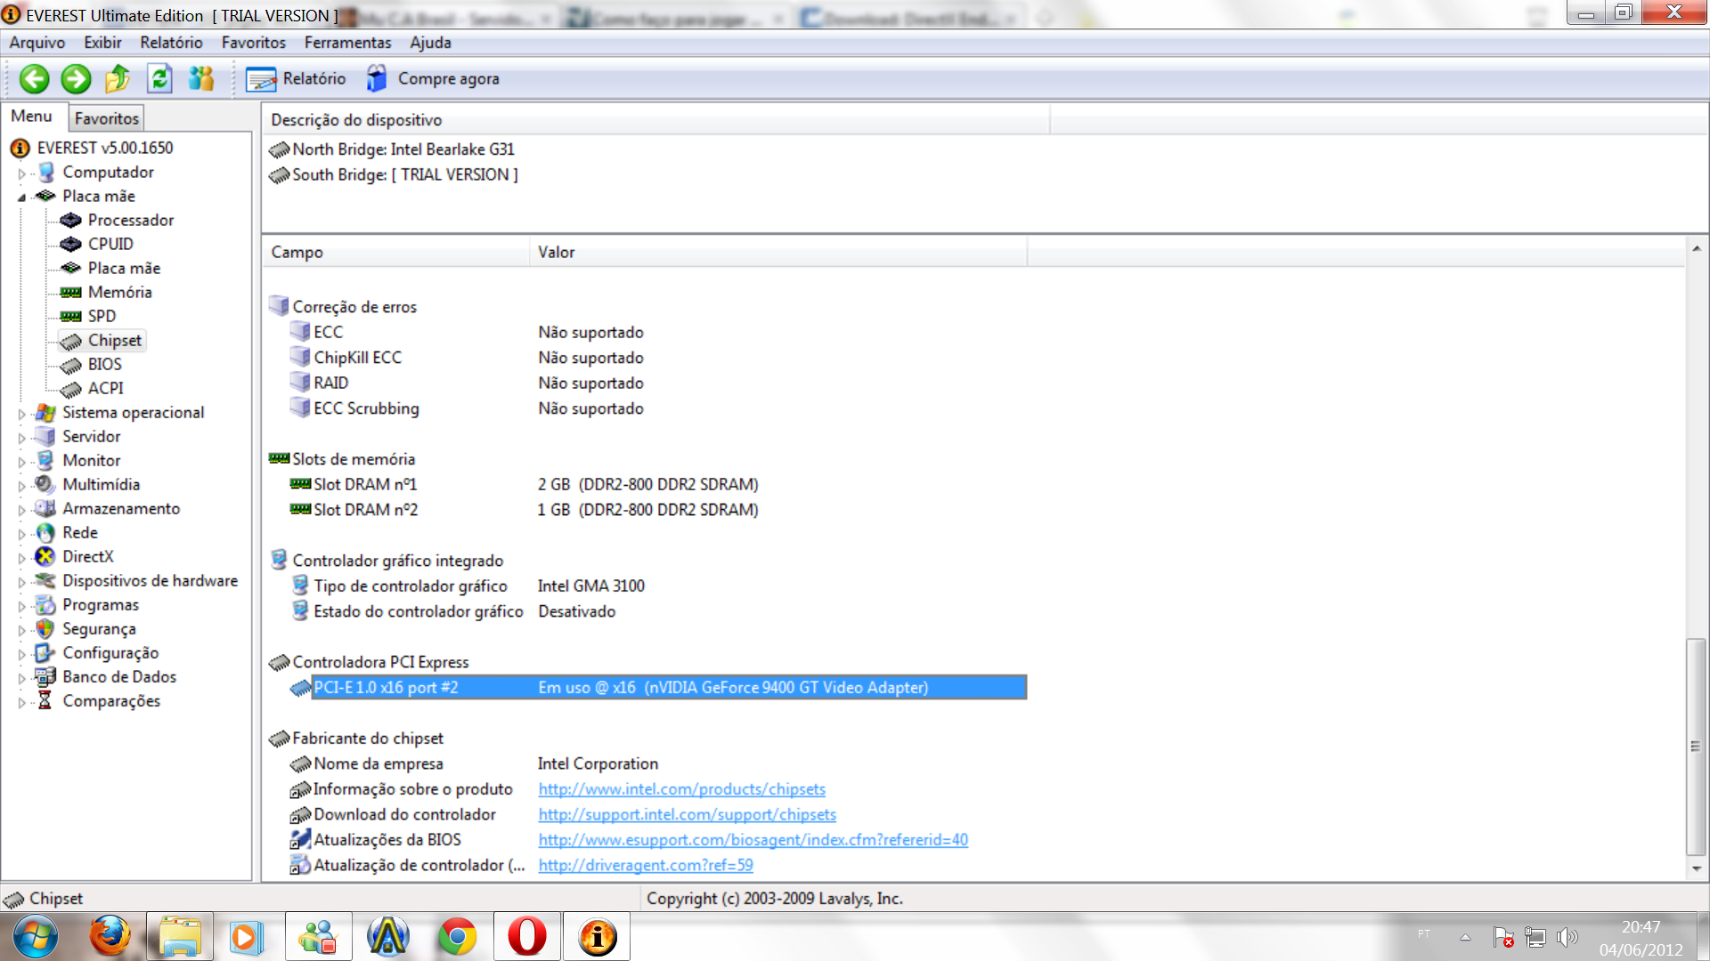
Task: Click the Valor column header
Action: [557, 253]
